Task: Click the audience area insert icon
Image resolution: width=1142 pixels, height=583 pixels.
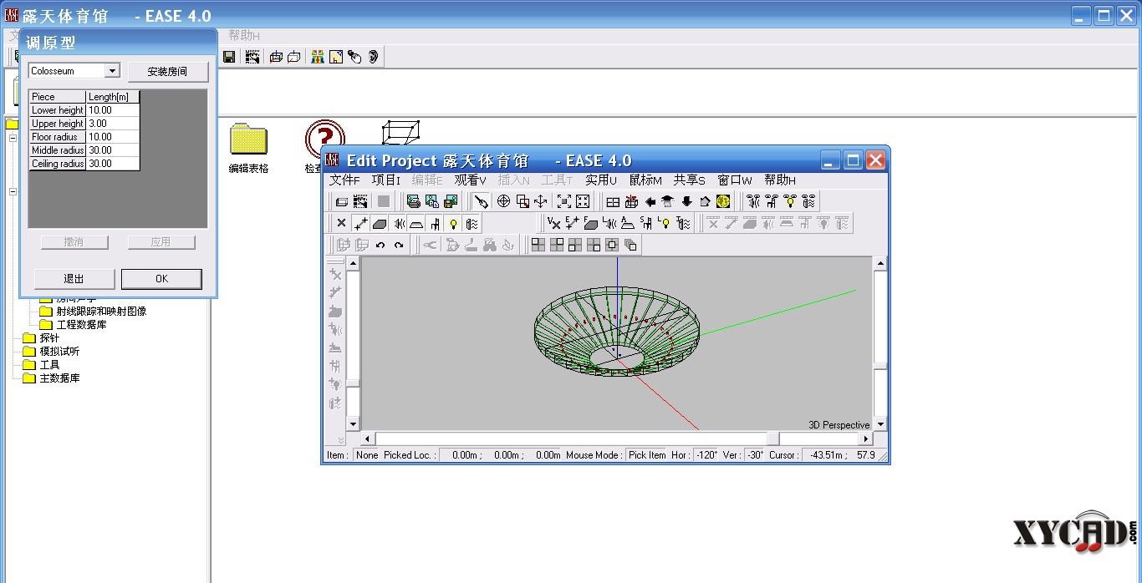Action: [x=416, y=223]
